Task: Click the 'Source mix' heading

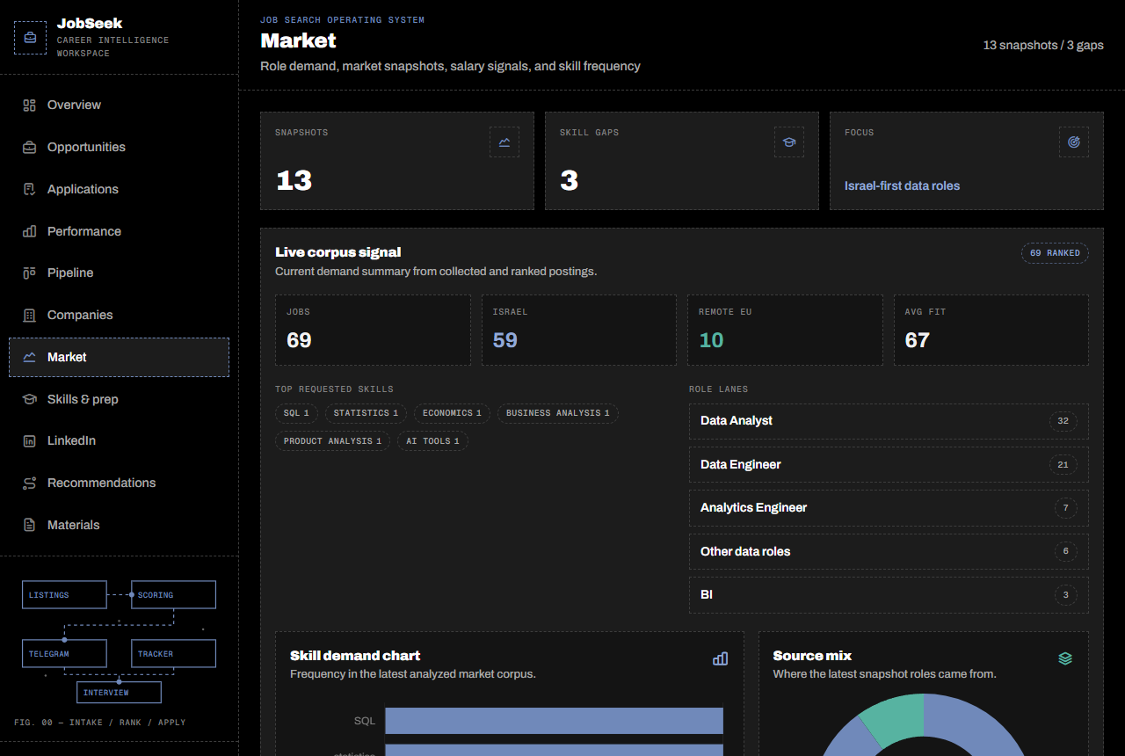Action: click(x=812, y=656)
